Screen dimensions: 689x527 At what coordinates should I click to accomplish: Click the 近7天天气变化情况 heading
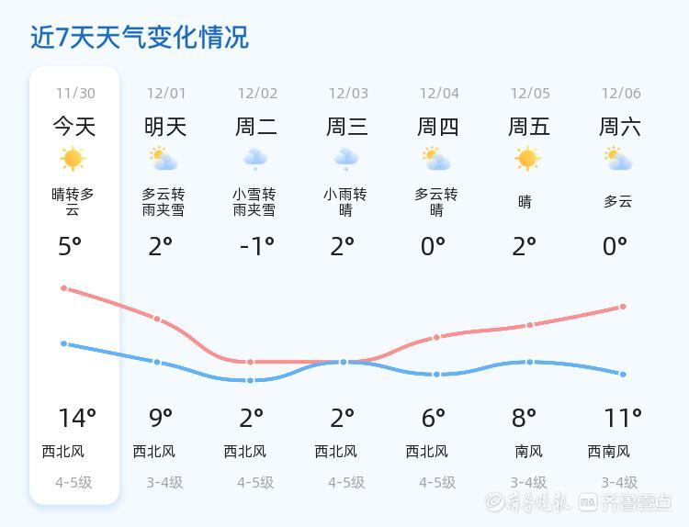tap(140, 38)
